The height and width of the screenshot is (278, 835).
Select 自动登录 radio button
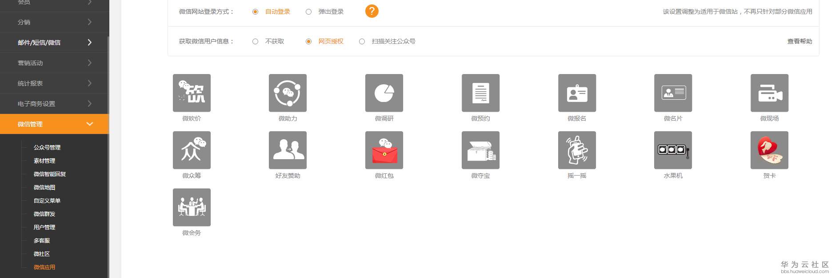pos(255,12)
